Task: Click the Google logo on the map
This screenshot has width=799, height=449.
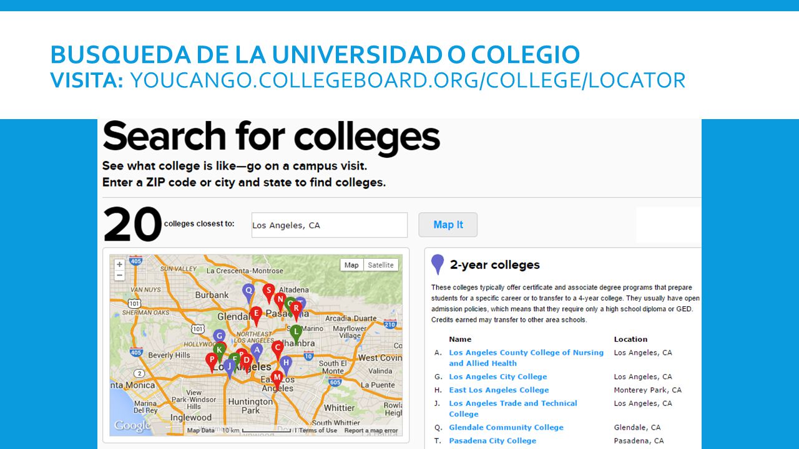Action: 132,425
